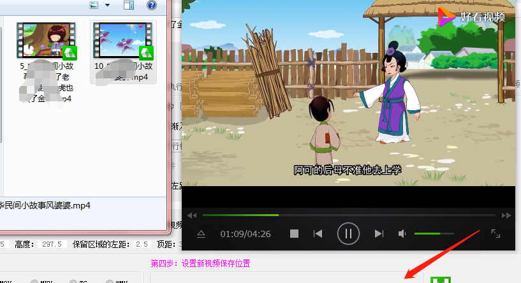The height and width of the screenshot is (283, 521).
Task: Click the rewind double-arrow beside the progress bar
Action: coord(192,215)
